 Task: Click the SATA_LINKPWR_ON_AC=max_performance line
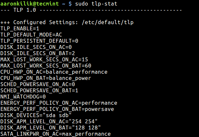coord(56,134)
